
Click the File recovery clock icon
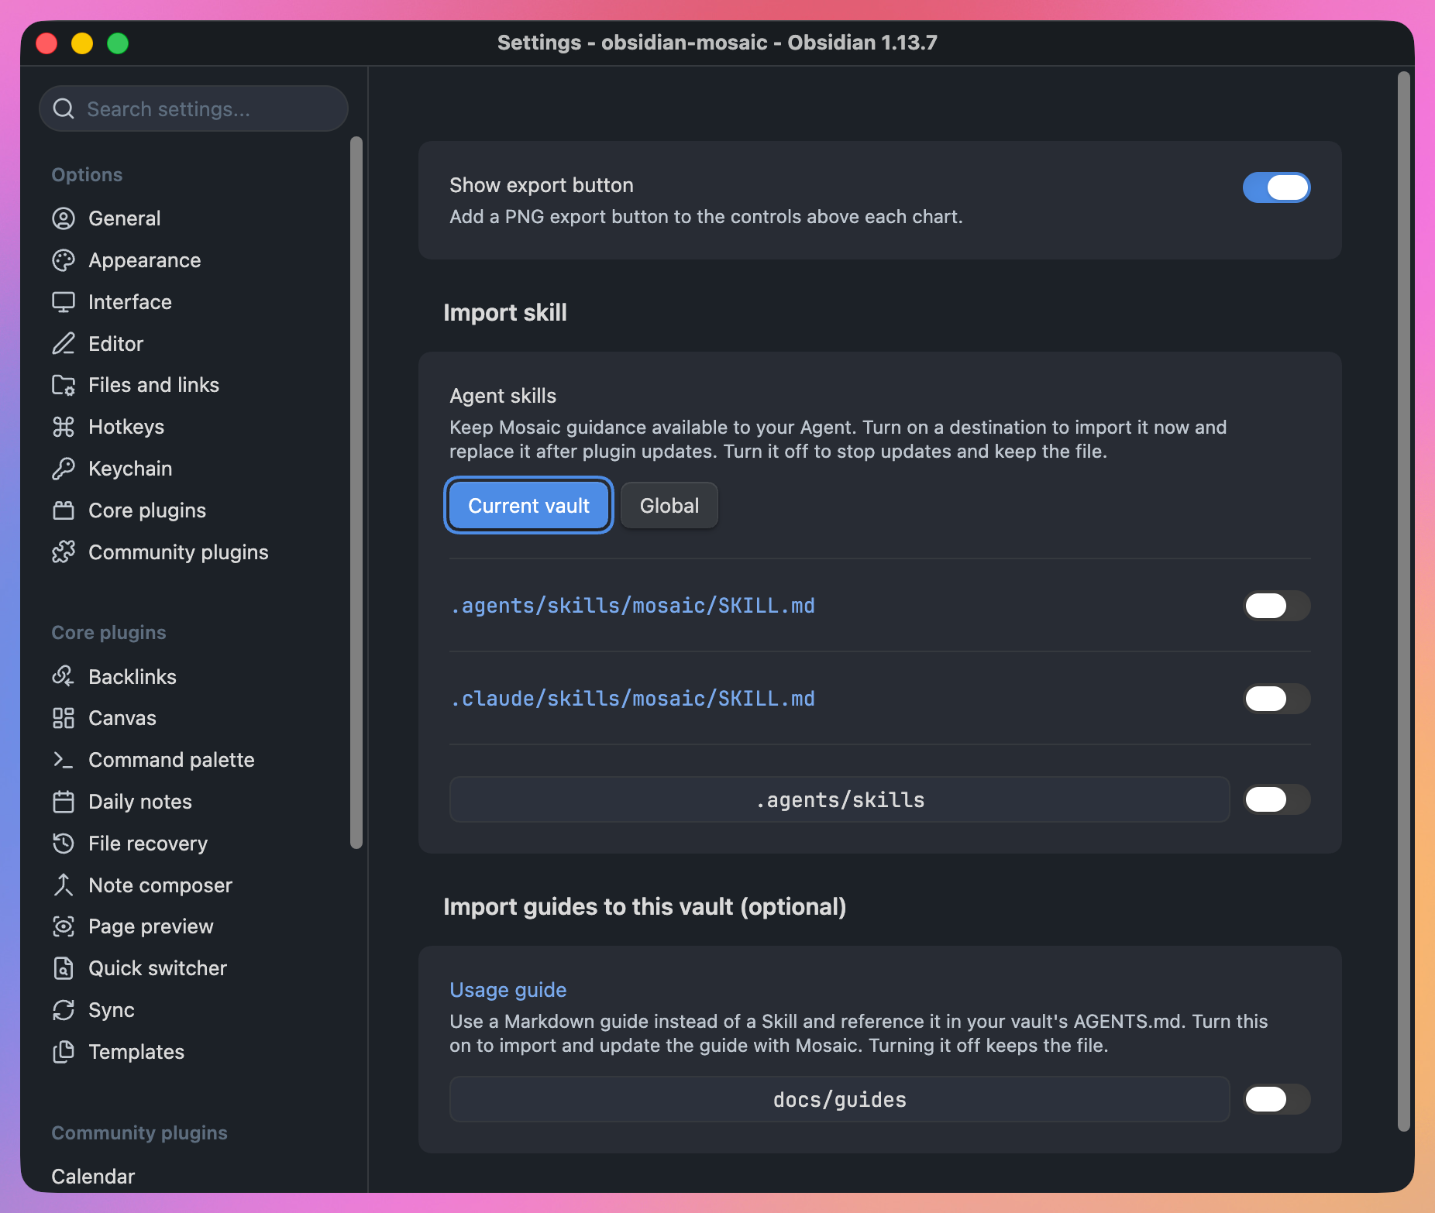click(x=64, y=844)
